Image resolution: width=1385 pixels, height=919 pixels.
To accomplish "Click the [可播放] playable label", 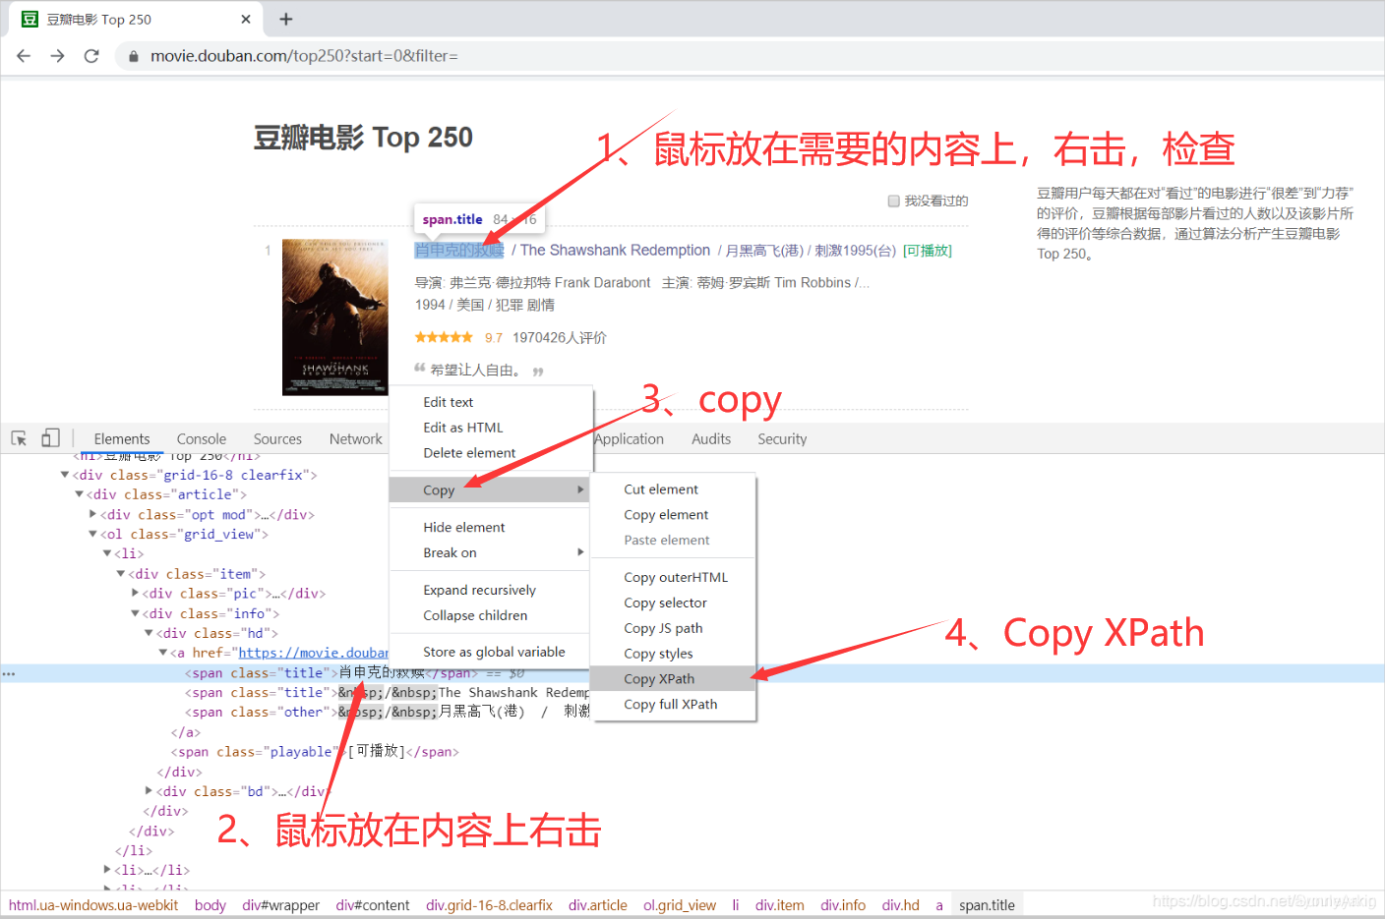I will pos(928,251).
